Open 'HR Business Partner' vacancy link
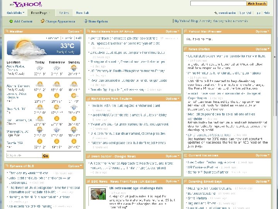This screenshot has height=209, width=278. point(203,167)
